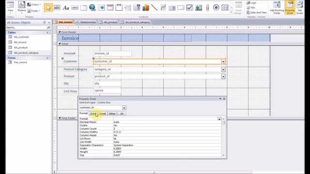Image resolution: width=310 pixels, height=174 pixels.
Task: Select frm_invoice in the Forms list
Action: pyautogui.click(x=20, y=62)
